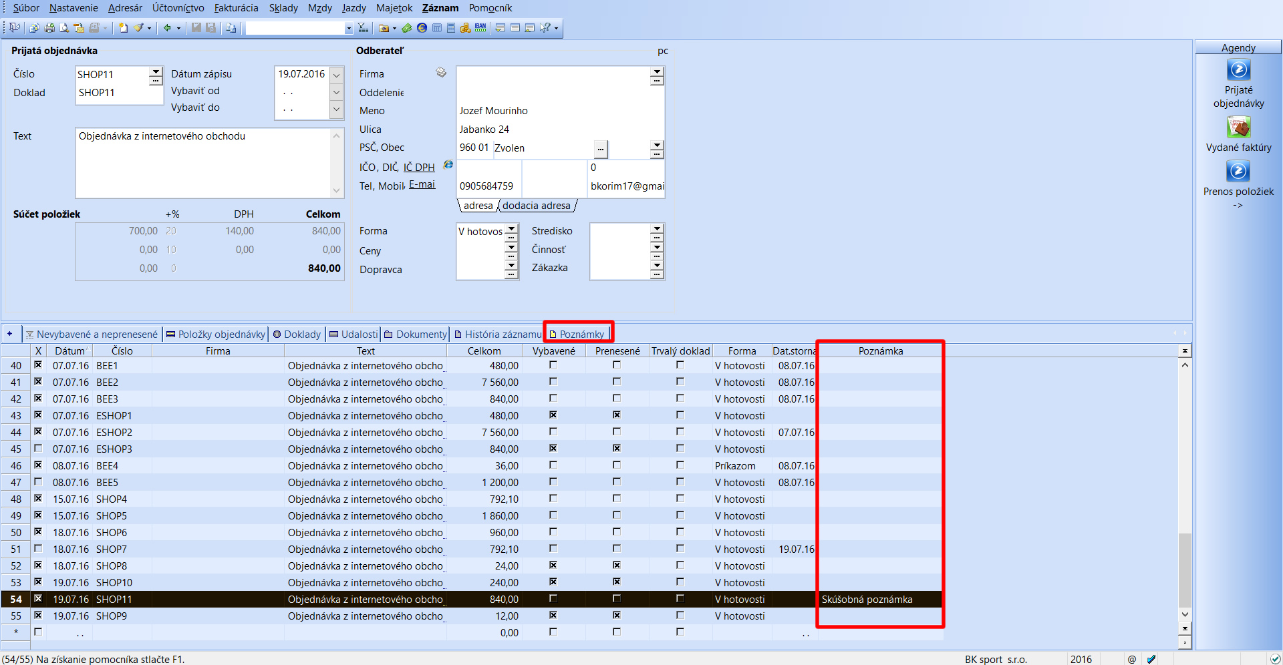Open the Sklady menu

tap(283, 8)
